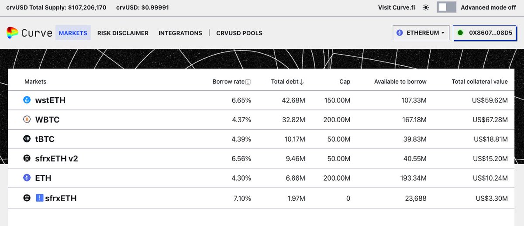Switch Advanced mode toggle on

(x=446, y=7)
